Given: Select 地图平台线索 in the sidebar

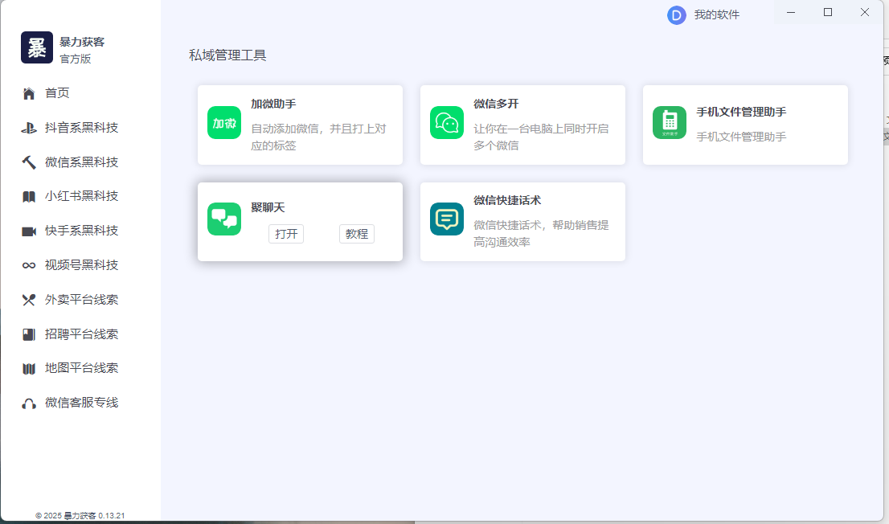Looking at the screenshot, I should pos(81,369).
